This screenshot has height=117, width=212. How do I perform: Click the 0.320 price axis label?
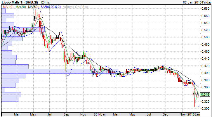click(206, 101)
